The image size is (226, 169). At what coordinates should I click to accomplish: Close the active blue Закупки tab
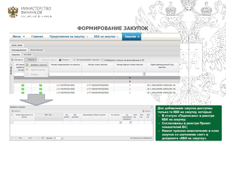(x=138, y=37)
